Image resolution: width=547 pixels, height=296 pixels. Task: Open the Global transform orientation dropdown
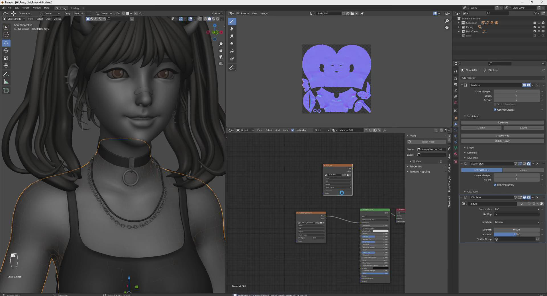(x=104, y=13)
